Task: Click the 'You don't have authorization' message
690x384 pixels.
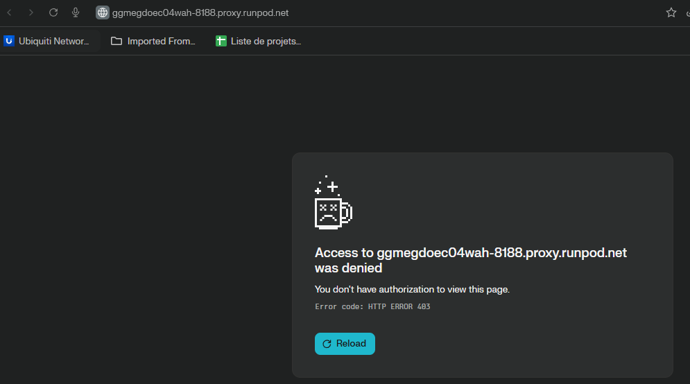Action: [x=412, y=289]
